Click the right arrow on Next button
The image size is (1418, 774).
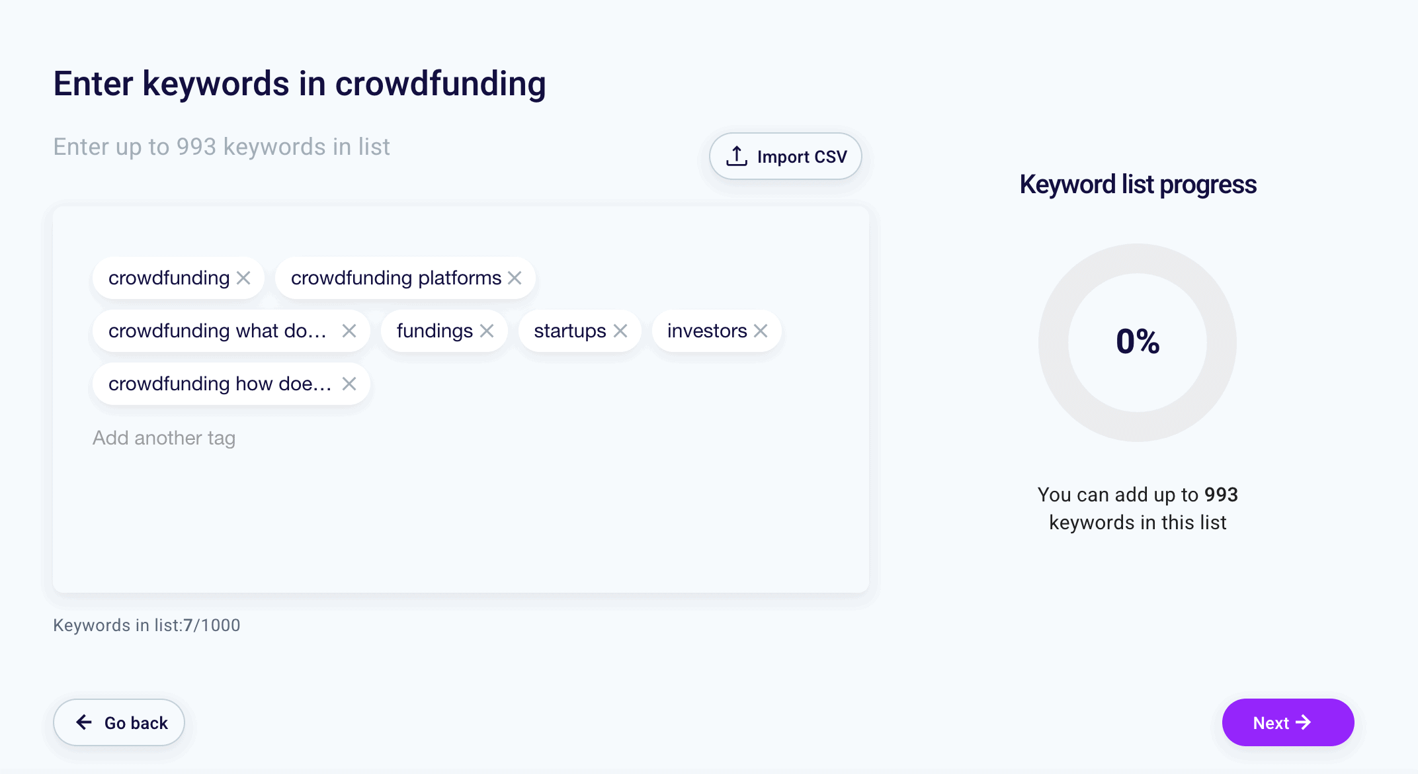1304,722
